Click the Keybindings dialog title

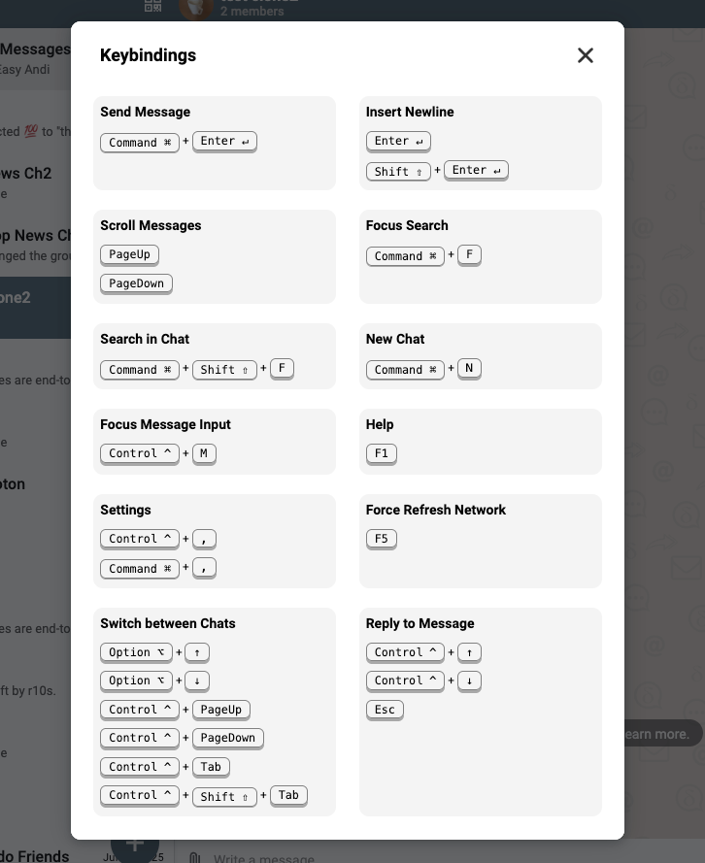pos(148,55)
